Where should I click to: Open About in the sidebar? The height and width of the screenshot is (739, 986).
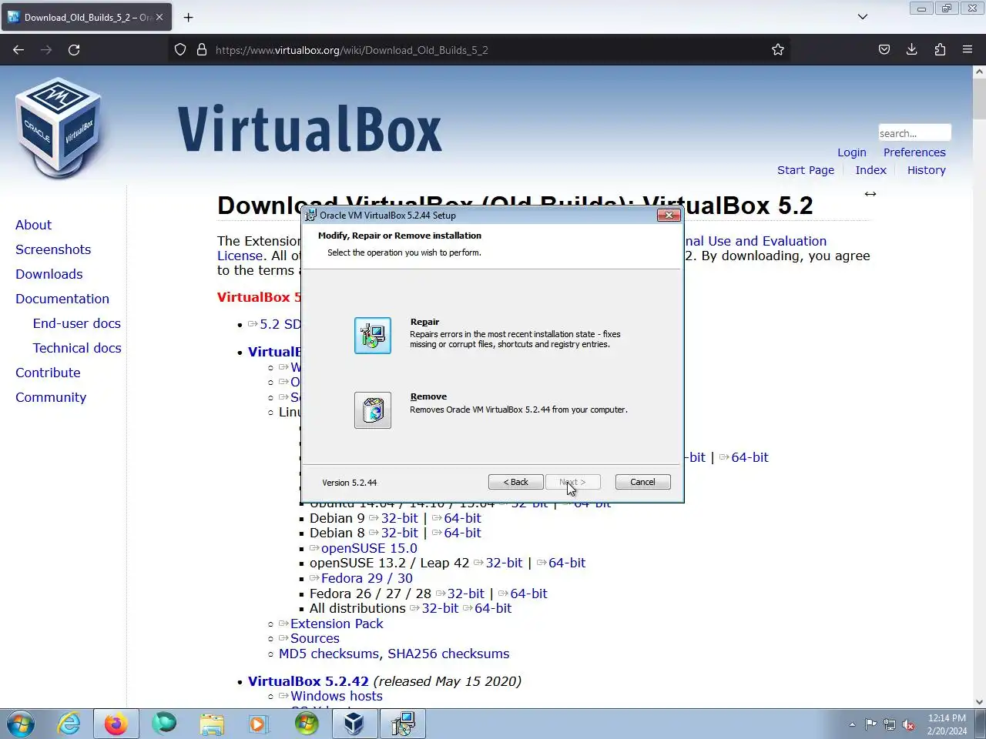pos(34,225)
